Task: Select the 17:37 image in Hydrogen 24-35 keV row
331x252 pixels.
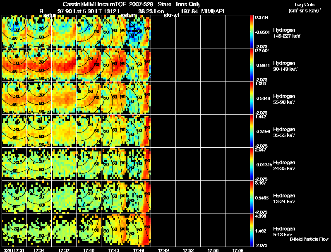Action: point(64,164)
